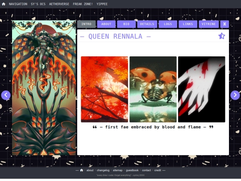Open the red maple leaves image
Viewport: 241px width, 181px height.
click(104, 89)
